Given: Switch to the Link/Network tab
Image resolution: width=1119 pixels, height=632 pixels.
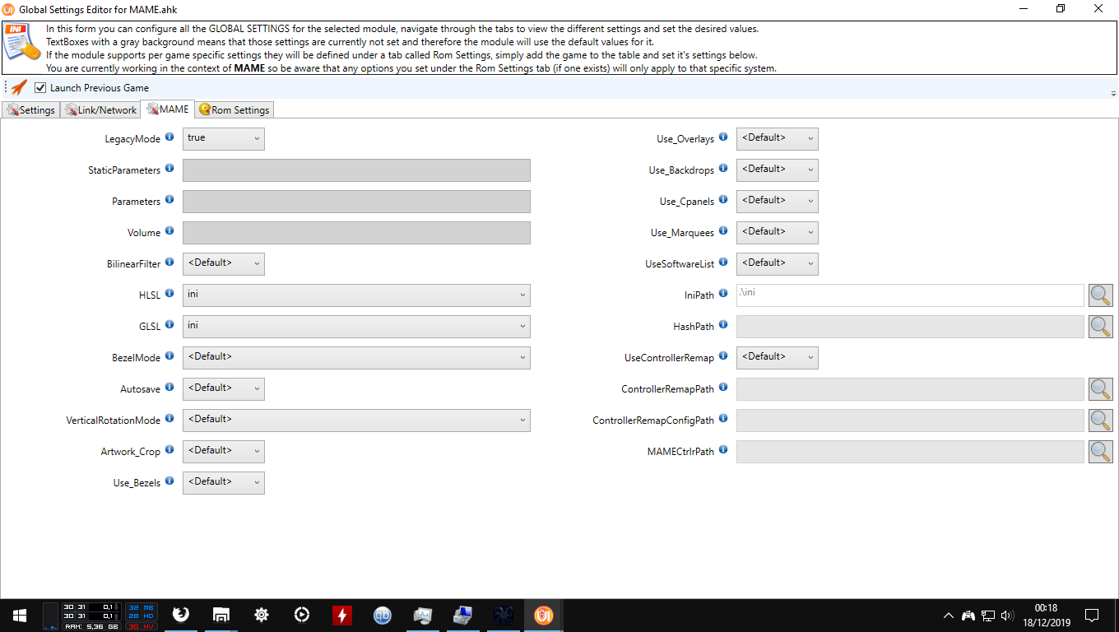Looking at the screenshot, I should [x=100, y=110].
